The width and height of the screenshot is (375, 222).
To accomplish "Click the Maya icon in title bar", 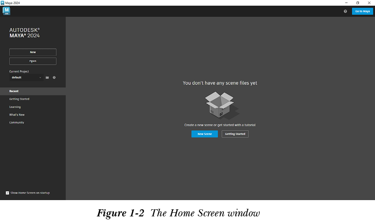I will pyautogui.click(x=3, y=3).
